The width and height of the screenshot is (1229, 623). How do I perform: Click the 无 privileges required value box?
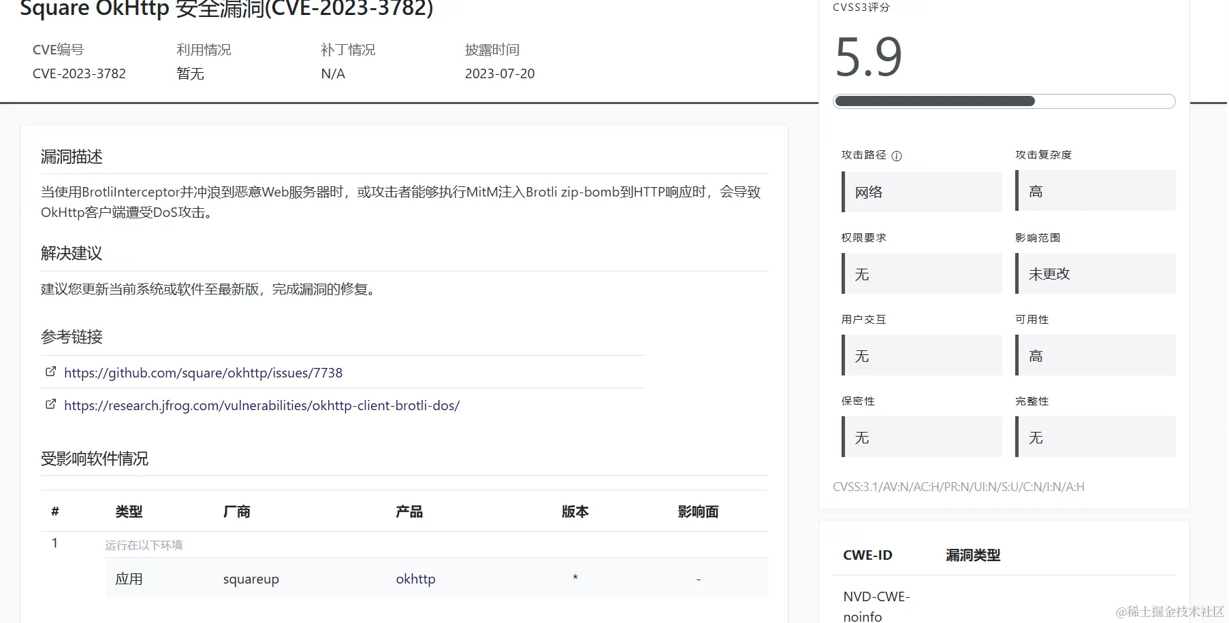[921, 273]
